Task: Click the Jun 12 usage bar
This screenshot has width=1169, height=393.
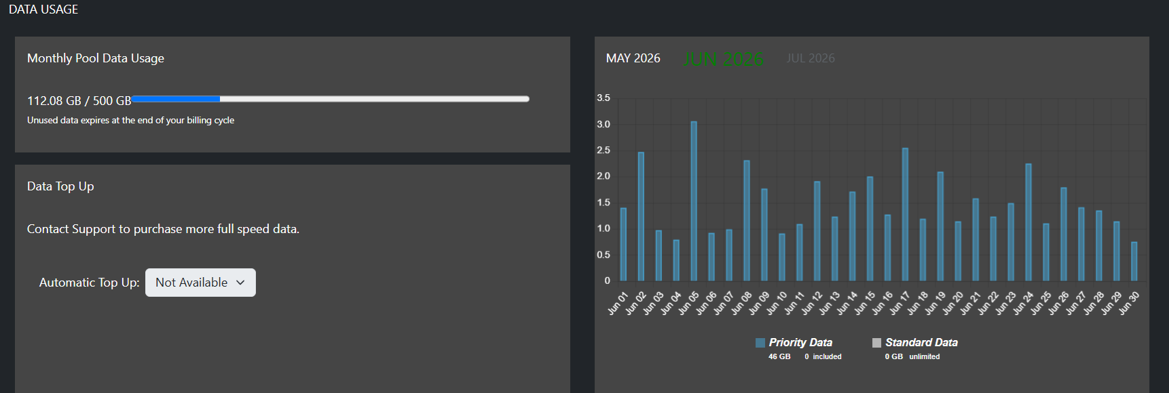Action: coord(817,231)
